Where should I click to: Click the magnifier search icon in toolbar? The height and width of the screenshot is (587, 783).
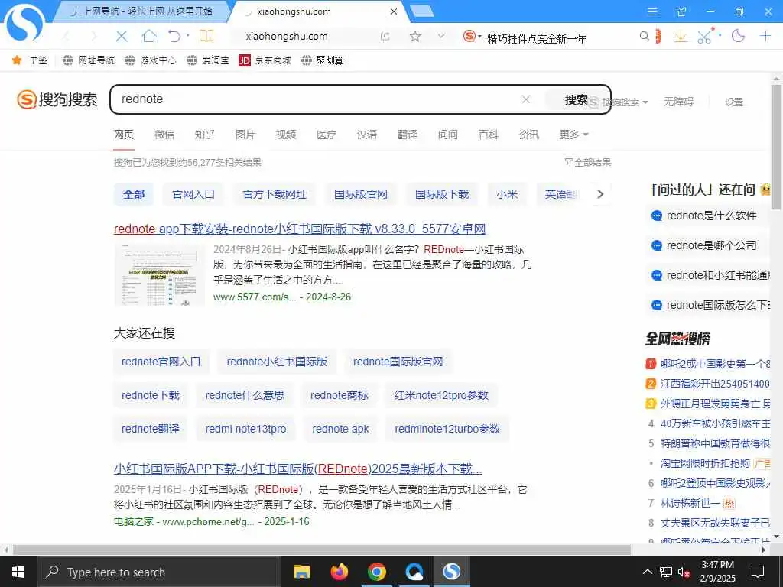point(645,36)
